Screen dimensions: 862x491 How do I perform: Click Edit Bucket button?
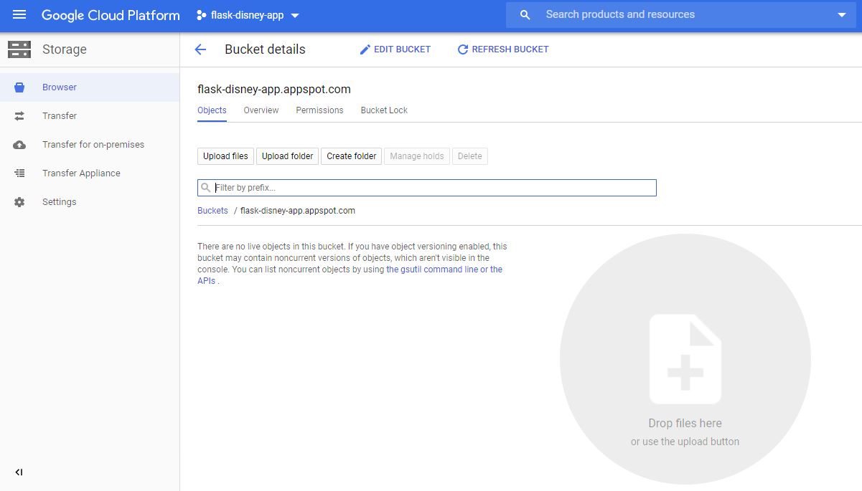395,49
